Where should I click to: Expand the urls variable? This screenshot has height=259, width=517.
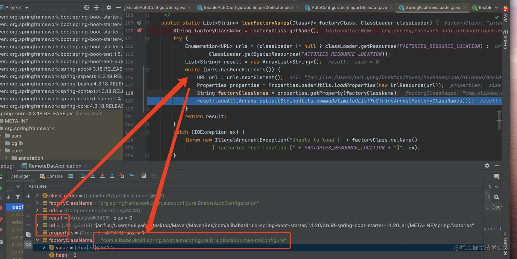pyautogui.click(x=38, y=211)
